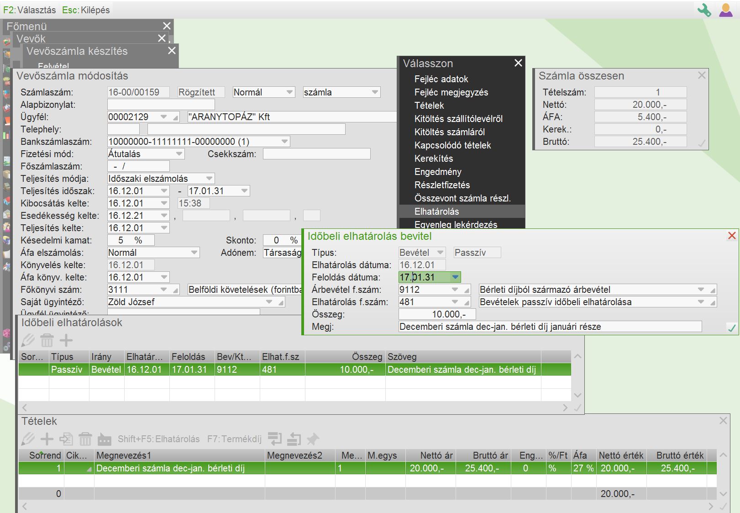
Task: Click the Megj comment input field
Action: 550,327
